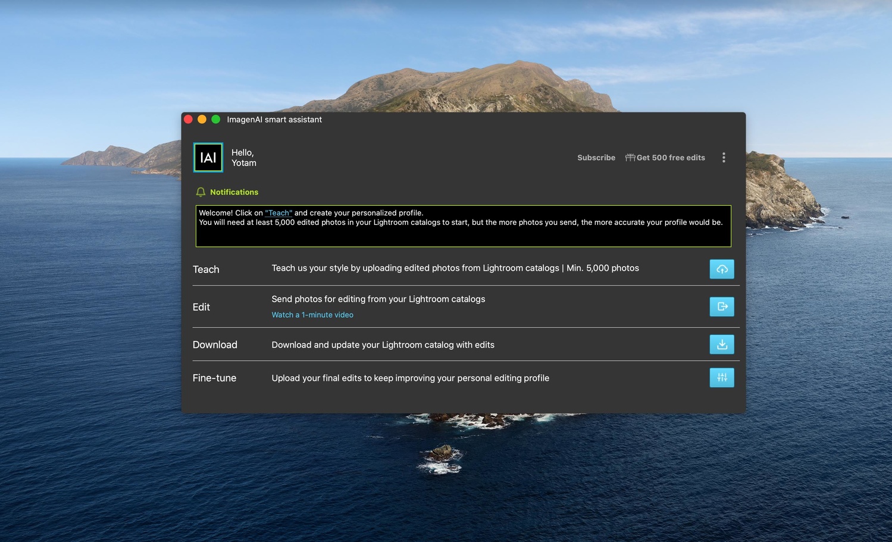Click the gift icon next to free edits
Image resolution: width=892 pixels, height=542 pixels.
pos(630,157)
